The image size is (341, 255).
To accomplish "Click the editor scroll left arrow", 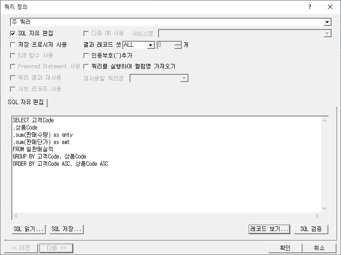I will 16,216.
